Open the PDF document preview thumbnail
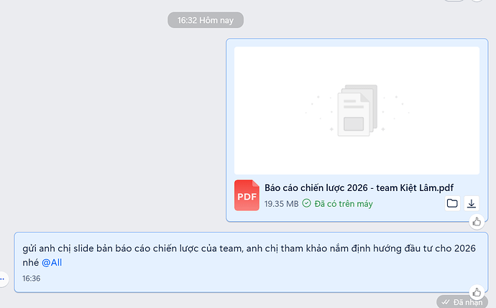The image size is (496, 308). [x=357, y=111]
